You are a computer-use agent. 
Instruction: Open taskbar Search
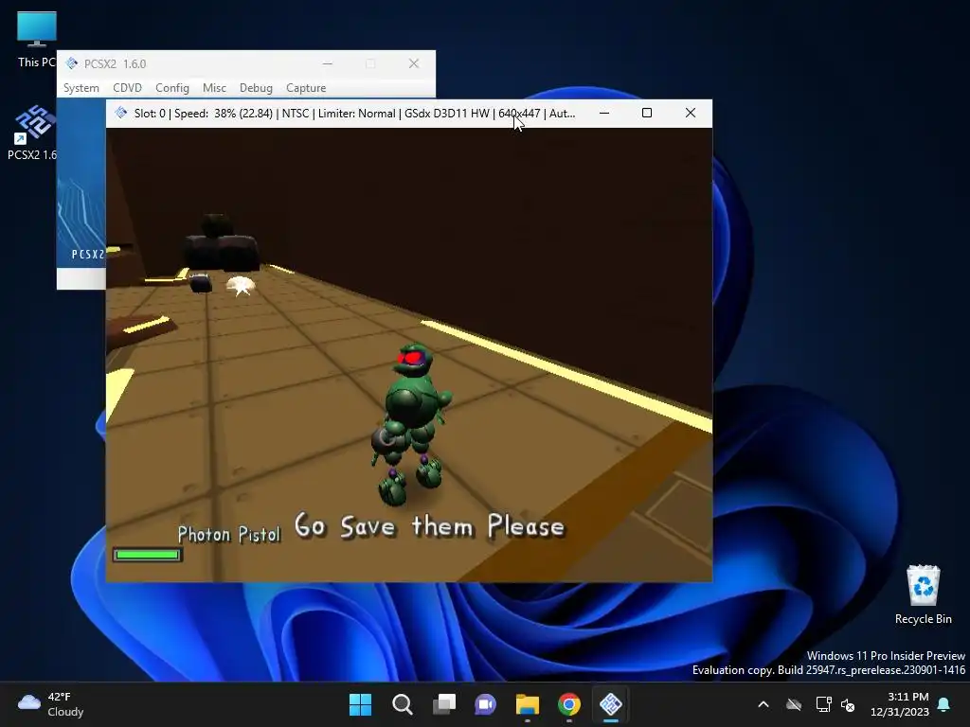[402, 704]
